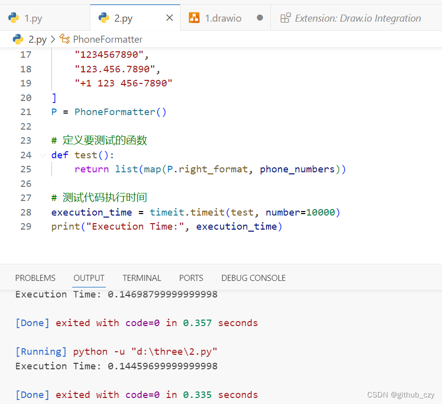The image size is (442, 404).
Task: Click PhoneFormatter in the breadcrumb
Action: [x=108, y=40]
